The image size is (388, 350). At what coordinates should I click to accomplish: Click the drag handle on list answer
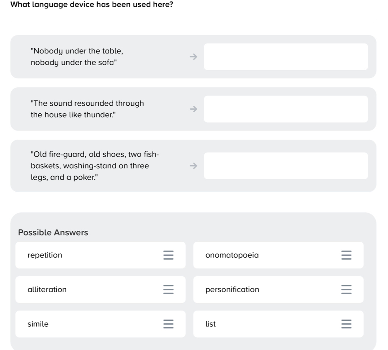coord(346,324)
